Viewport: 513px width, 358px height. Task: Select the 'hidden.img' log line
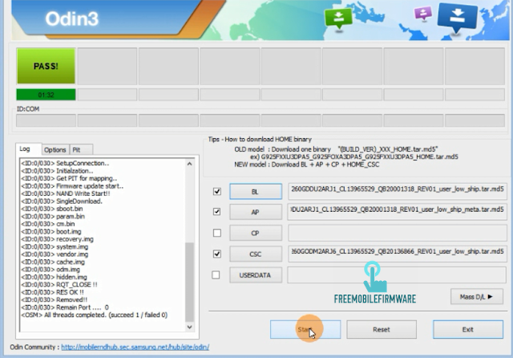54,277
